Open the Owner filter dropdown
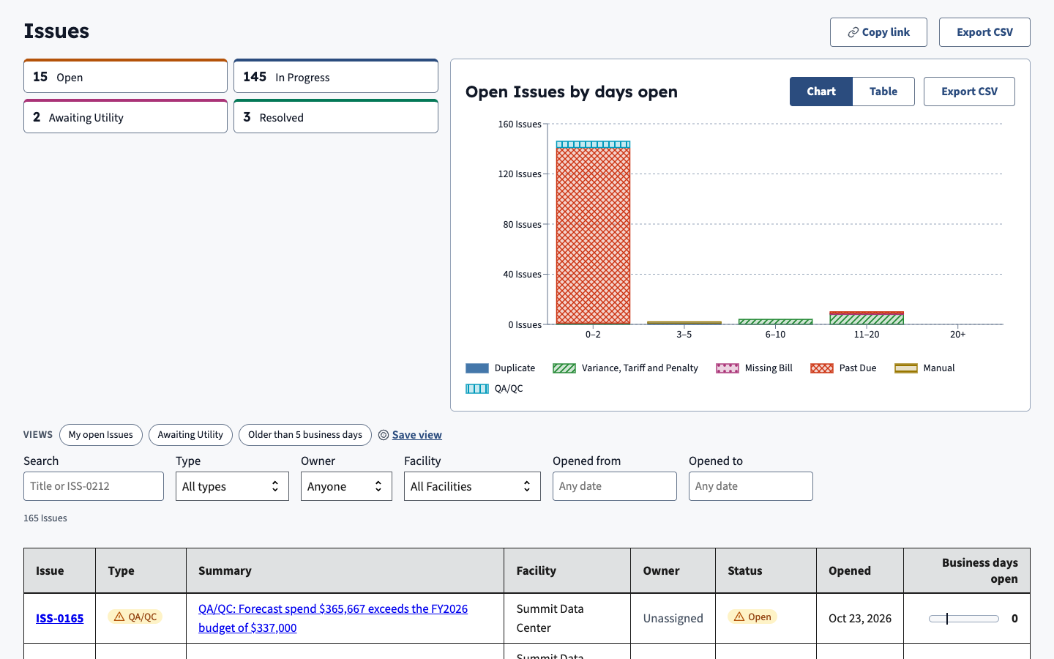Screen dimensions: 1054x659 pos(346,486)
